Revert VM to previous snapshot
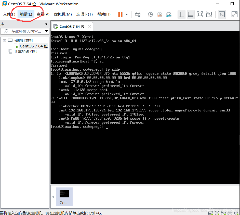 [x=159, y=14]
